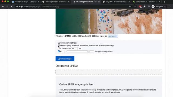The height and width of the screenshot is (97, 173).
Task: Close the Compress Image tab
Action: (39, 2)
